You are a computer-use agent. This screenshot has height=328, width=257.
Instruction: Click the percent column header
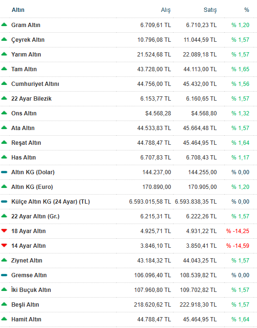tap(247, 10)
